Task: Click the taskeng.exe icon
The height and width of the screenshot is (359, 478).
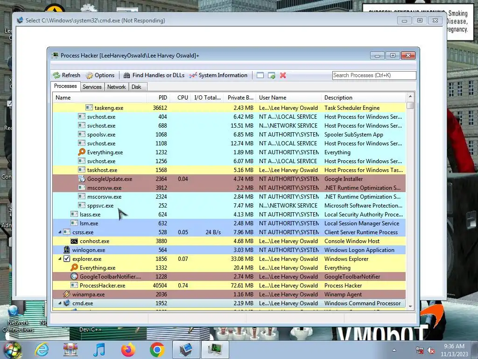Action: pyautogui.click(x=89, y=108)
